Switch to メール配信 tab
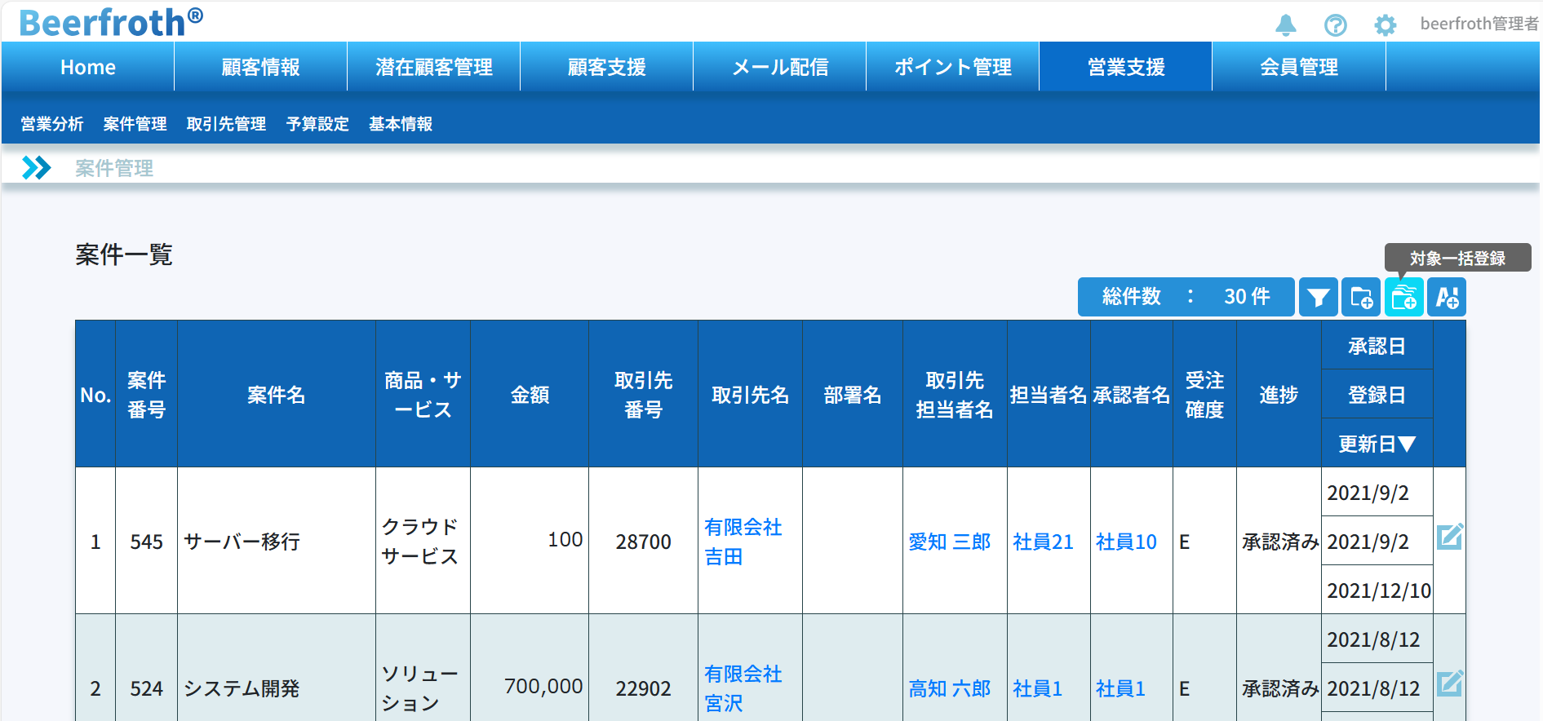Screen dimensions: 1543x721 click(779, 67)
